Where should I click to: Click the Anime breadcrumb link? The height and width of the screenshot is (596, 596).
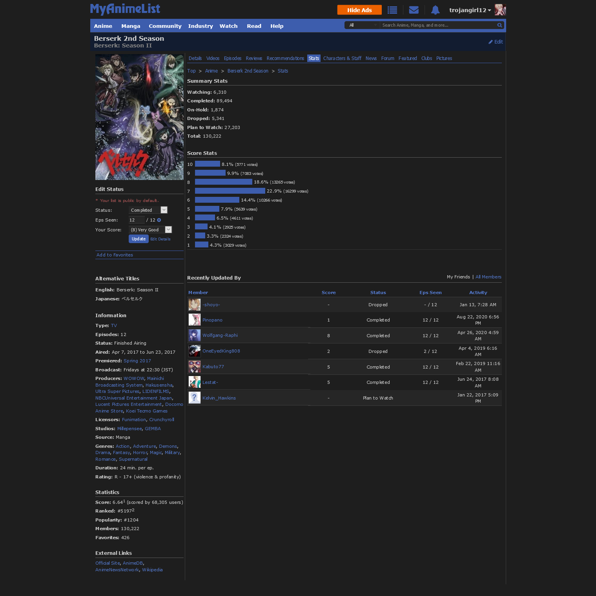(x=211, y=71)
